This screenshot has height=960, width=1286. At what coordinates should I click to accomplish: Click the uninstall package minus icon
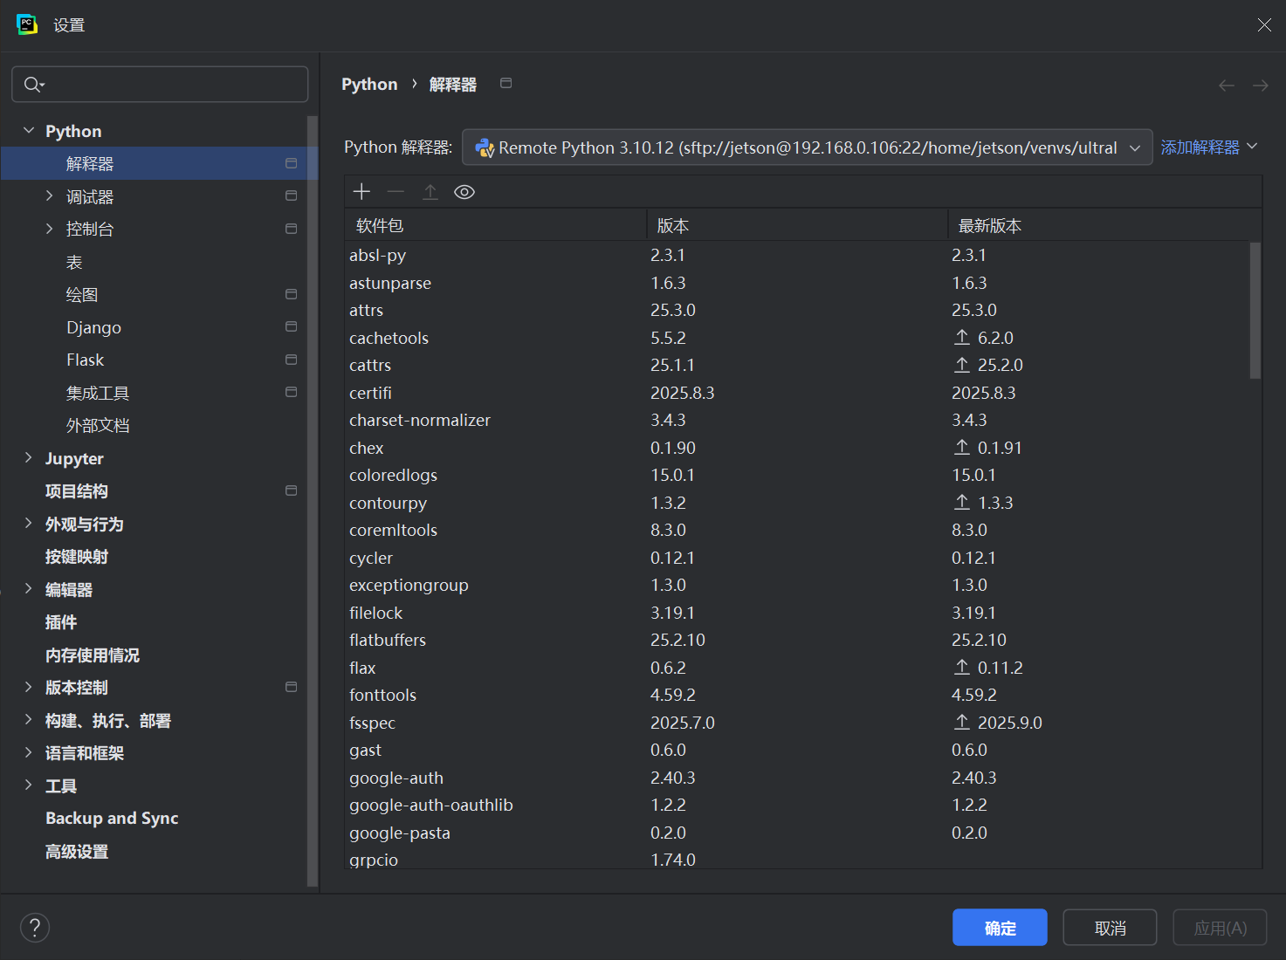395,192
